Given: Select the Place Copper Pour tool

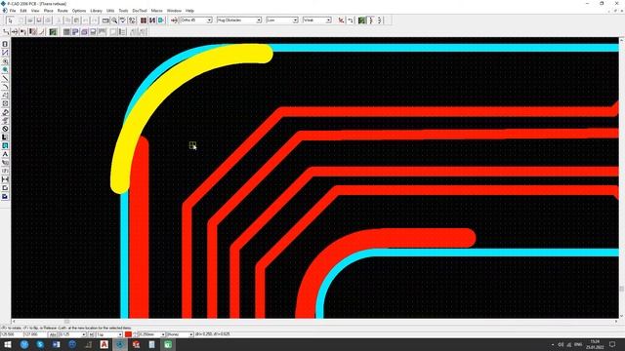Looking at the screenshot, I should coord(5,112).
